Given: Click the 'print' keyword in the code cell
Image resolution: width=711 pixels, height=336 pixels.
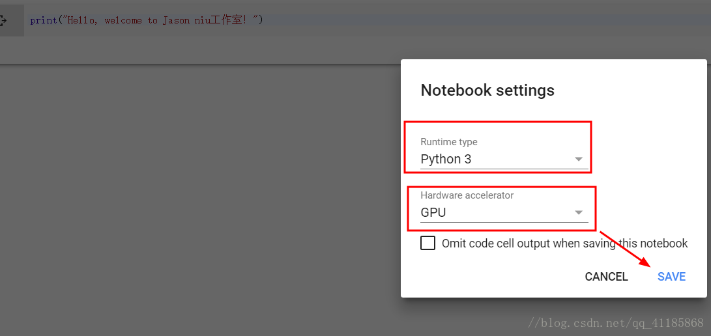Looking at the screenshot, I should point(44,20).
